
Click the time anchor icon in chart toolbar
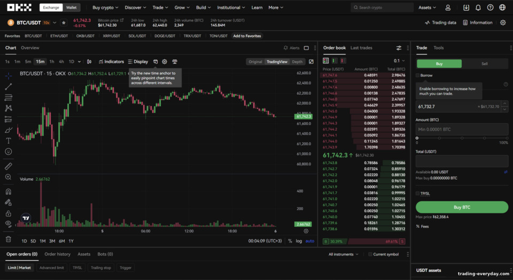point(156,62)
